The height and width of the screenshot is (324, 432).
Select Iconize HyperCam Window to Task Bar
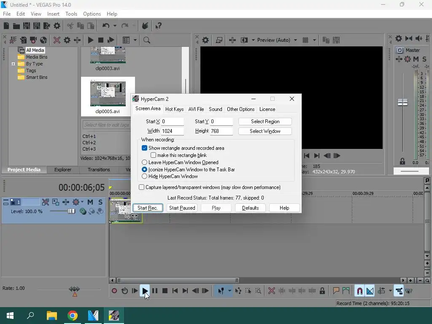[x=144, y=170]
